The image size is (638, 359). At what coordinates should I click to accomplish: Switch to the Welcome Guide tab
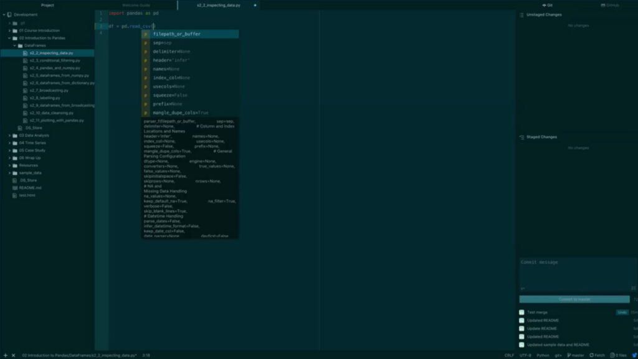[136, 5]
